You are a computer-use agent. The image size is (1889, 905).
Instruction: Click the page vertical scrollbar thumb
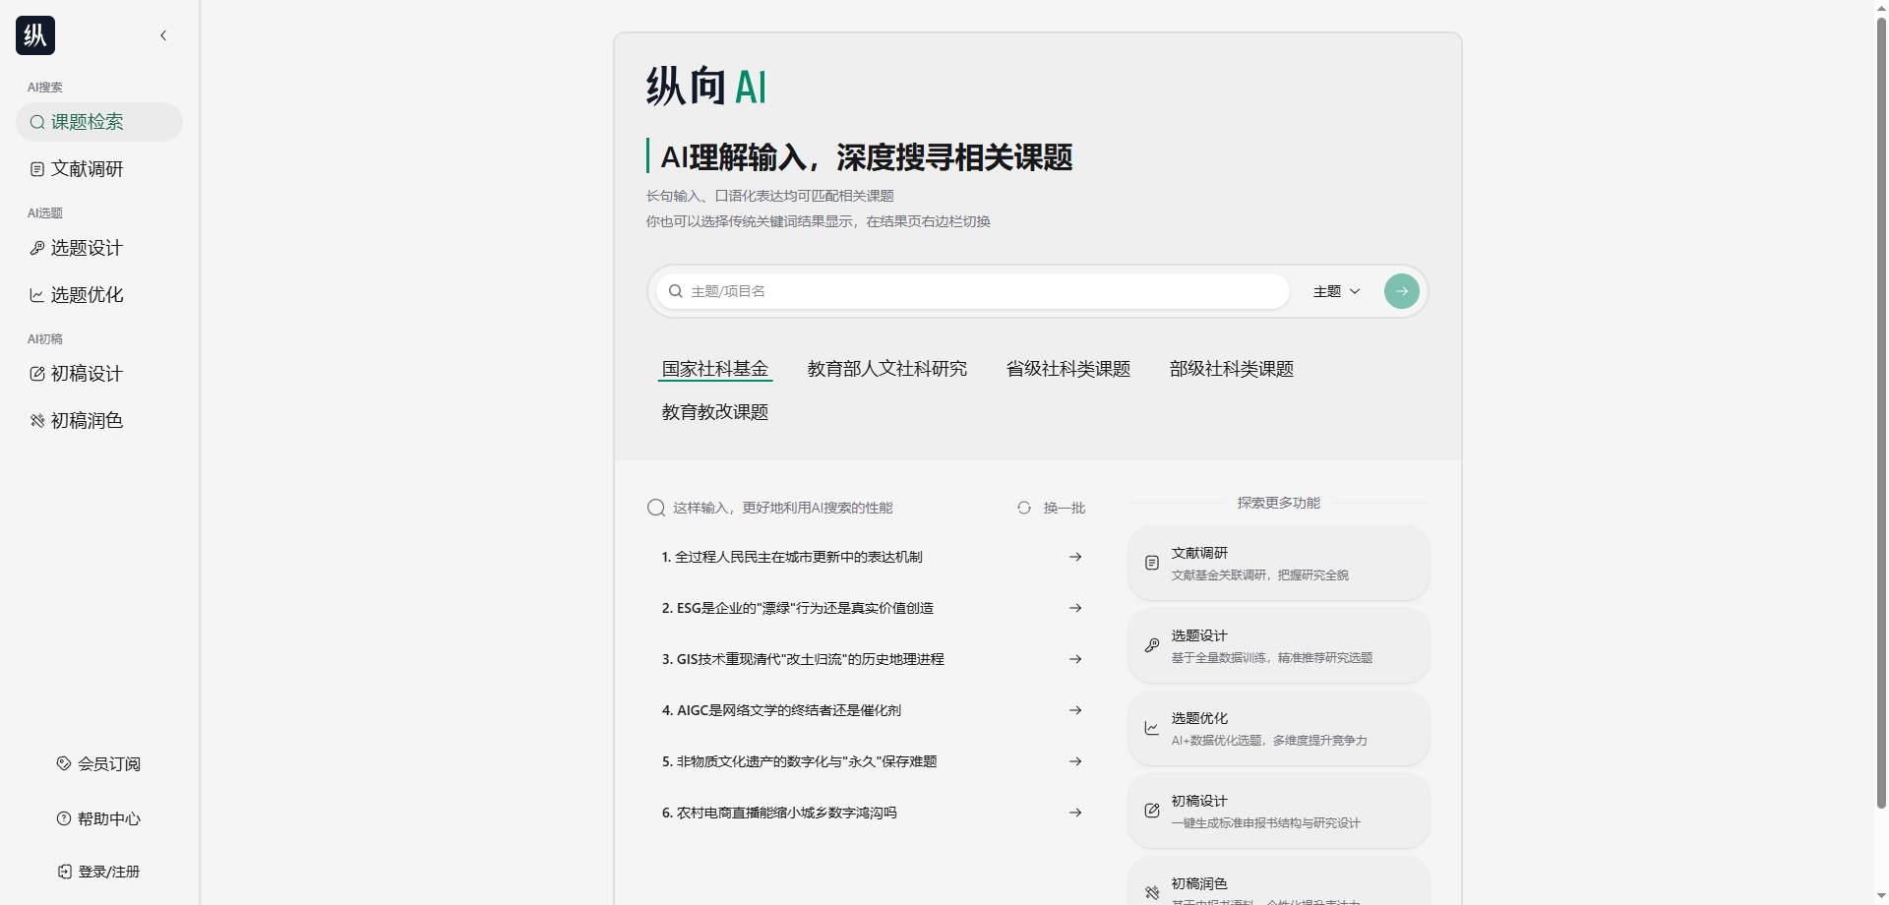click(1881, 413)
